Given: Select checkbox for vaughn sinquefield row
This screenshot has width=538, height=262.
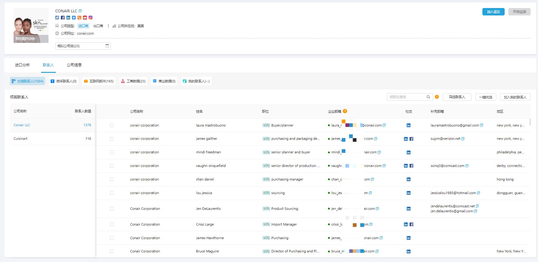Looking at the screenshot, I should pos(112,166).
